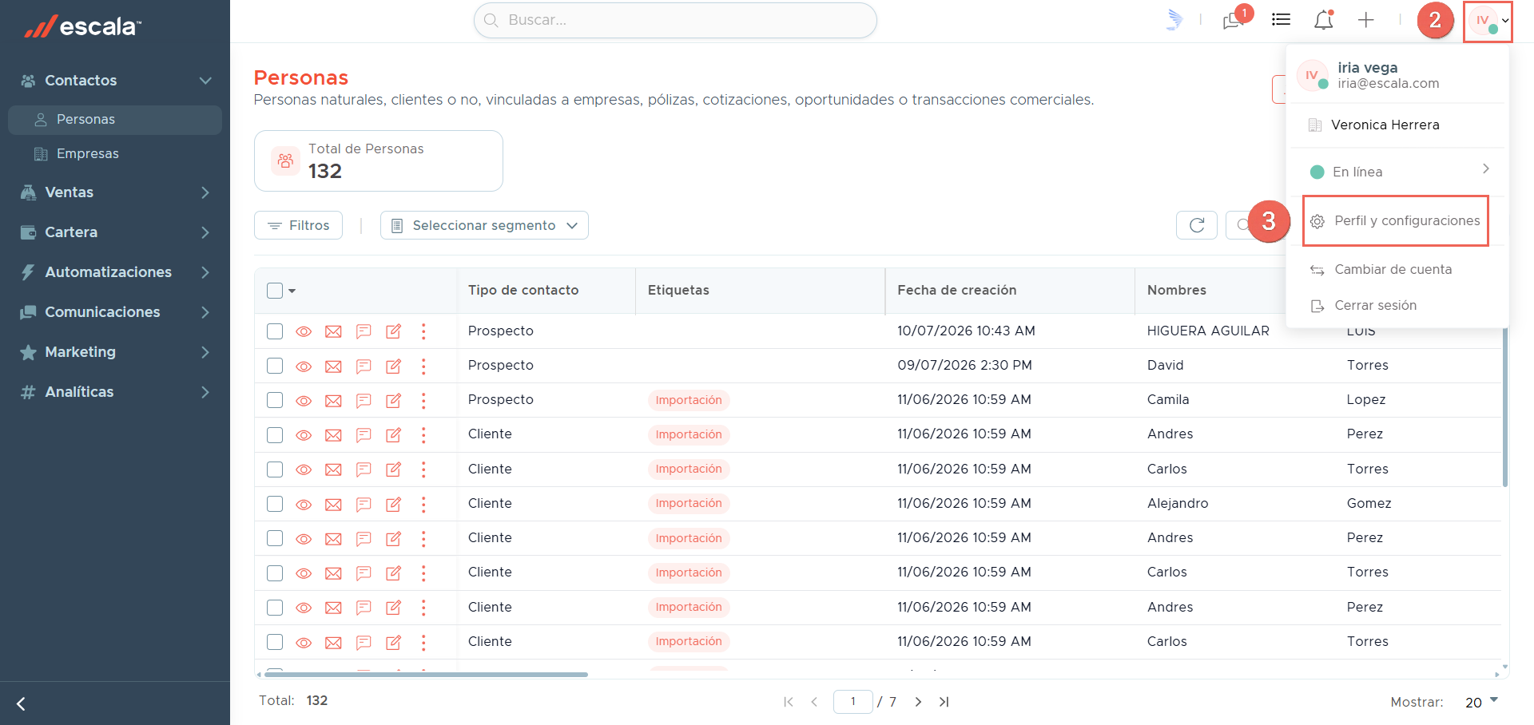Click the page number input field
The height and width of the screenshot is (725, 1534).
853,702
